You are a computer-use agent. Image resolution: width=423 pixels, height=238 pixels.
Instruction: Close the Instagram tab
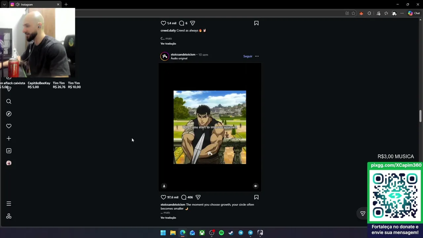[58, 5]
